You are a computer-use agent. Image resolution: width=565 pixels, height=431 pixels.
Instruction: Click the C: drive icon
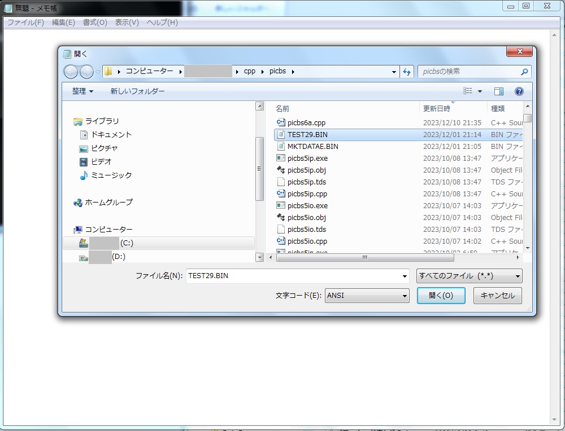pos(84,243)
